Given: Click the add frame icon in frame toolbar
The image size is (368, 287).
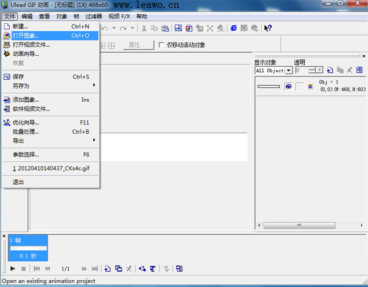Looking at the screenshot, I should pyautogui.click(x=108, y=269).
